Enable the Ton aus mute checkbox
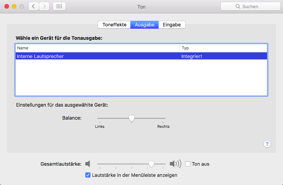 pos(188,164)
